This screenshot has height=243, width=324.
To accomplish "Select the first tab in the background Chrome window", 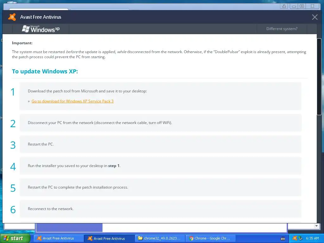I will click(39, 9).
